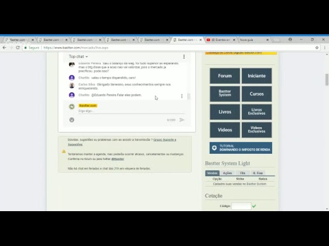Click the 'Bastter System Light' heading
This screenshot has height=246, width=329.
pyautogui.click(x=228, y=163)
